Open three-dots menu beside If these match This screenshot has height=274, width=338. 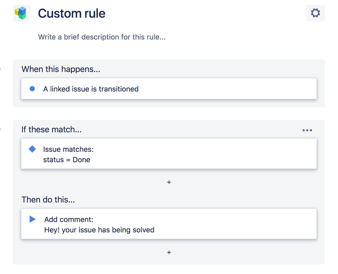(x=307, y=130)
